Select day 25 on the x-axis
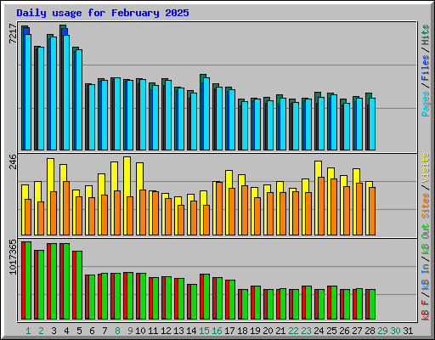The image size is (435, 340). click(331, 331)
